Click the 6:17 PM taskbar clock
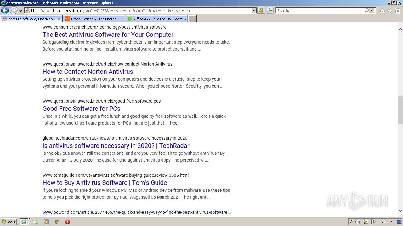Image resolution: width=403 pixels, height=226 pixels. click(x=387, y=222)
